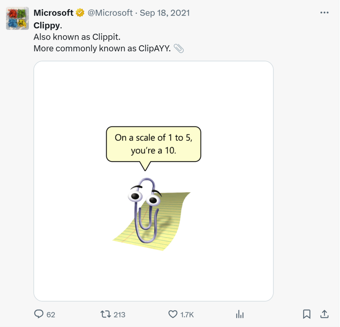Click the bold "Clippy" tweet text
The height and width of the screenshot is (327, 340).
click(x=47, y=26)
